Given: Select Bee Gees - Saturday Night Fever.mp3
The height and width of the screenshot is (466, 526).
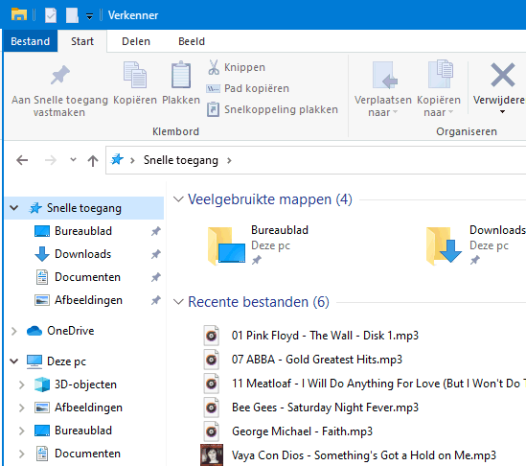Looking at the screenshot, I should click(x=325, y=408).
